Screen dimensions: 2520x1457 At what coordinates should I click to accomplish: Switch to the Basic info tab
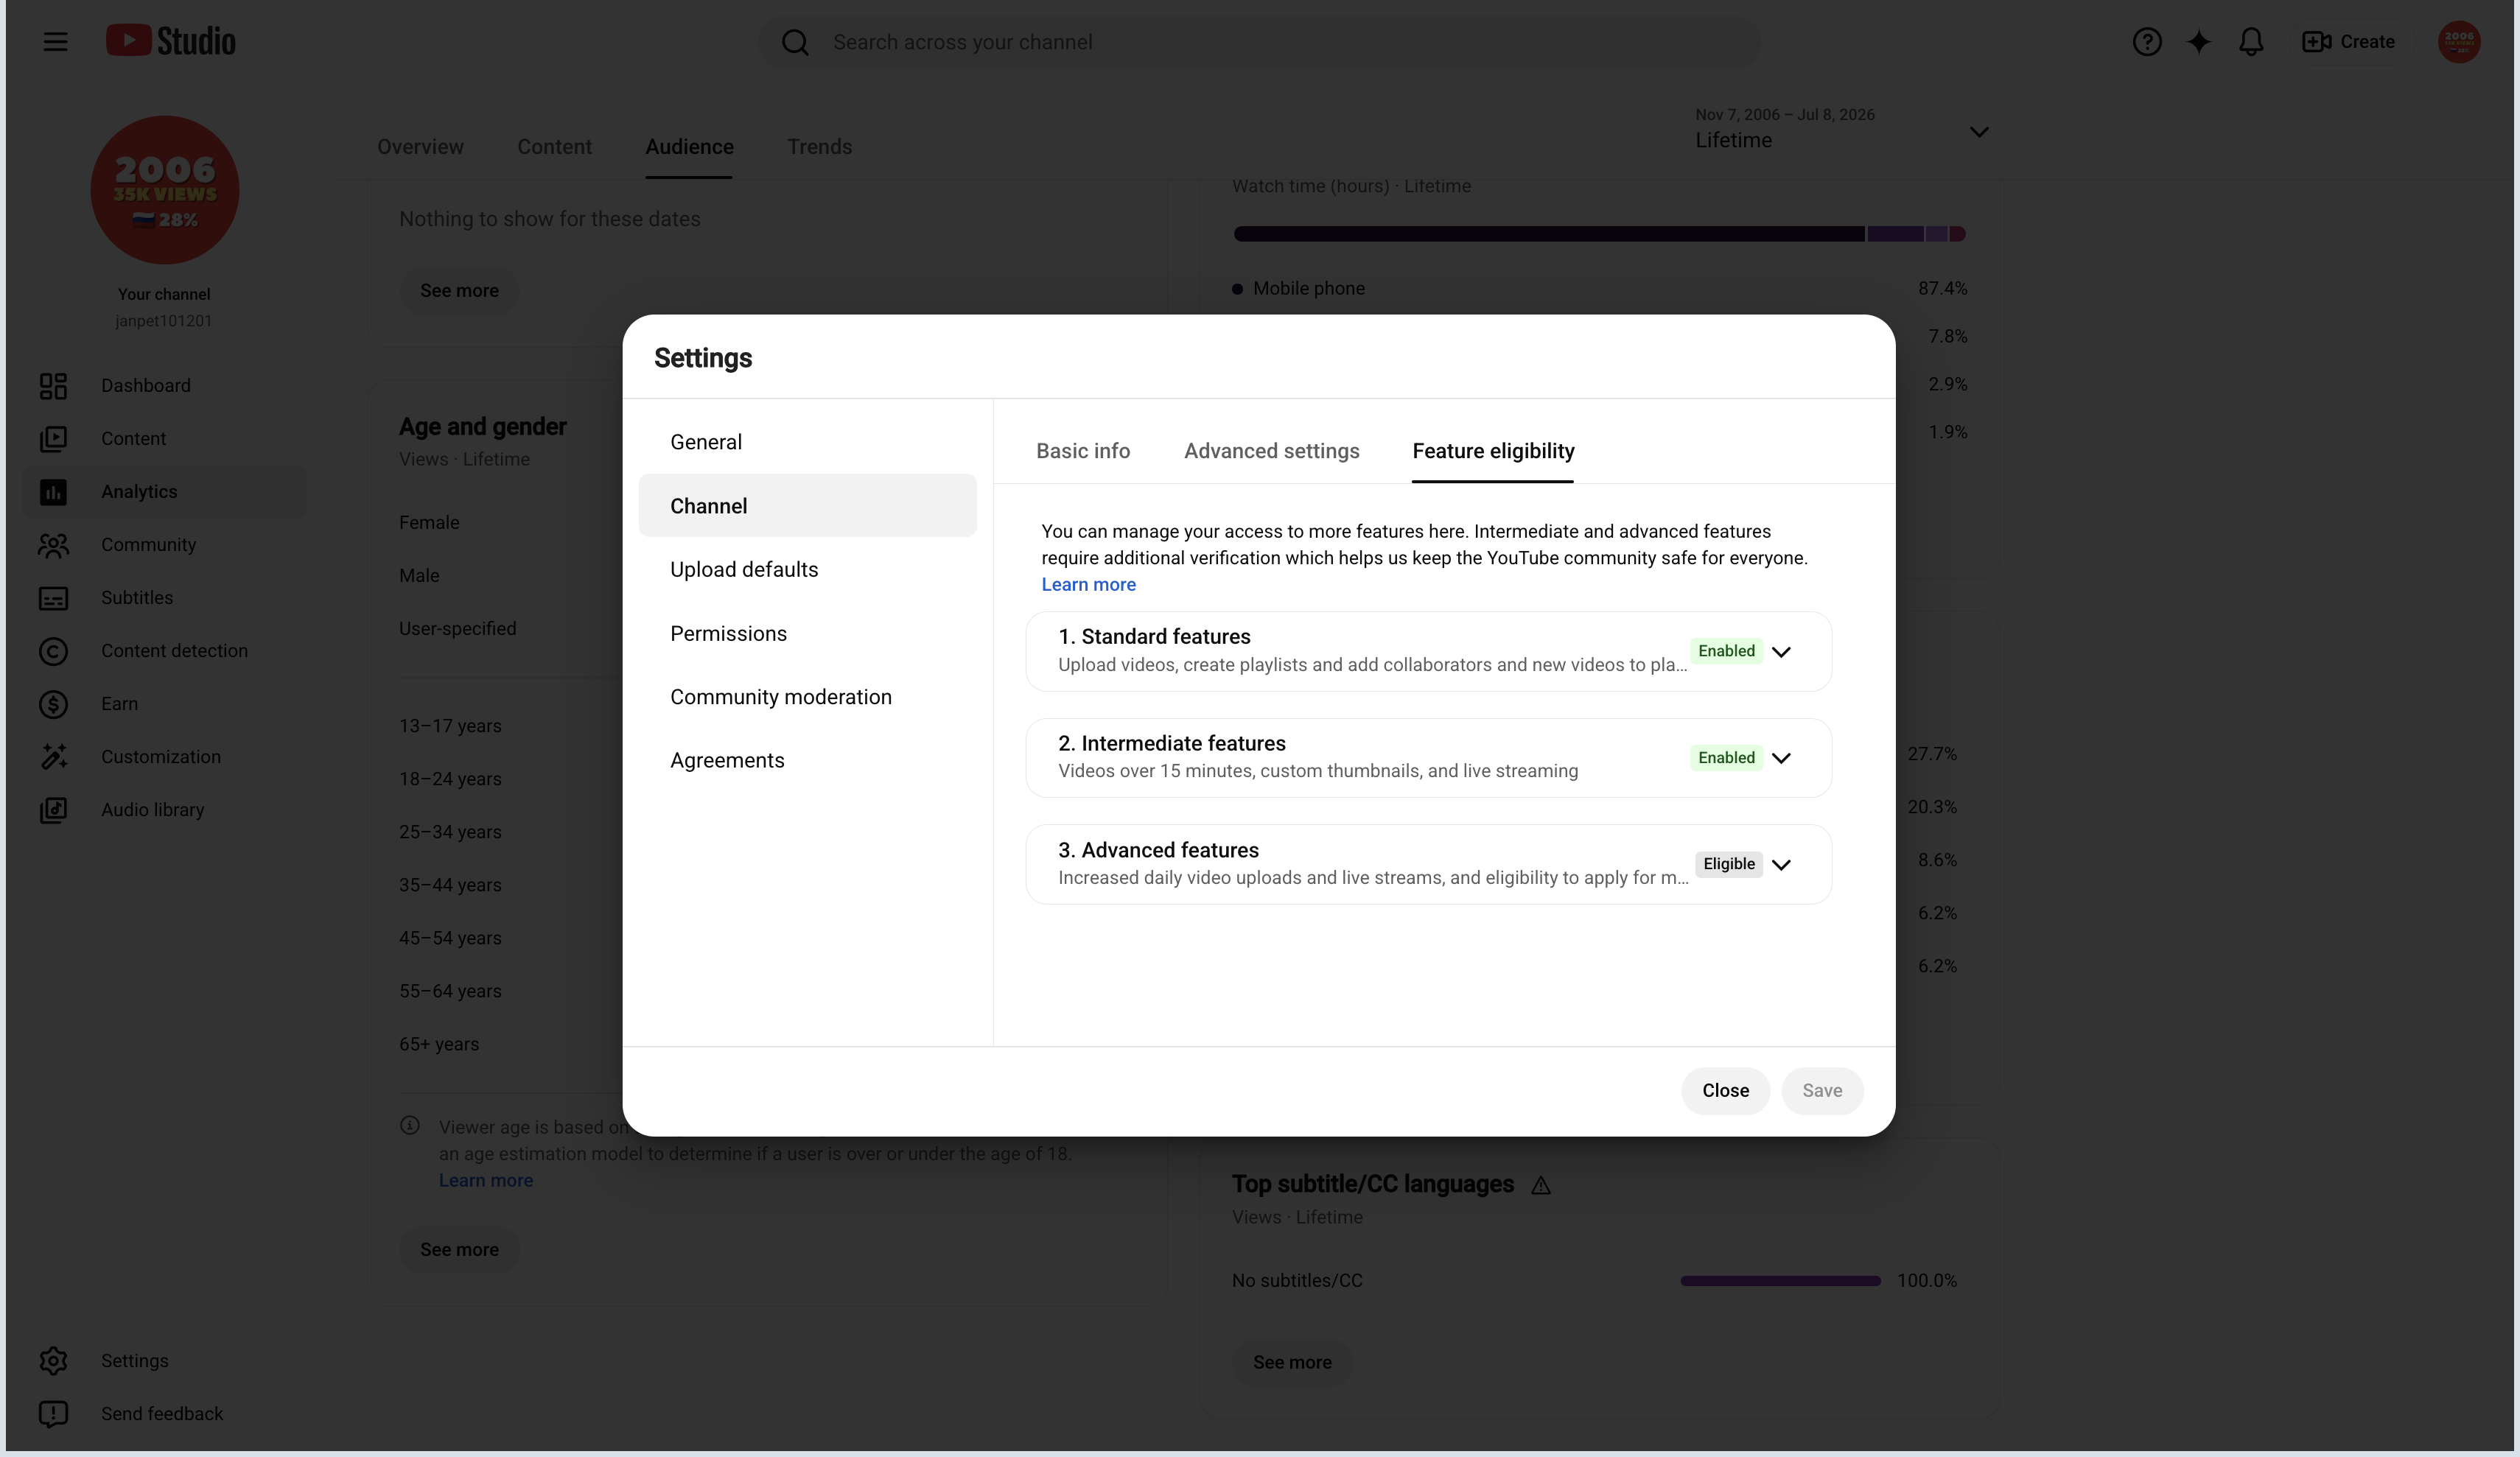click(1083, 451)
